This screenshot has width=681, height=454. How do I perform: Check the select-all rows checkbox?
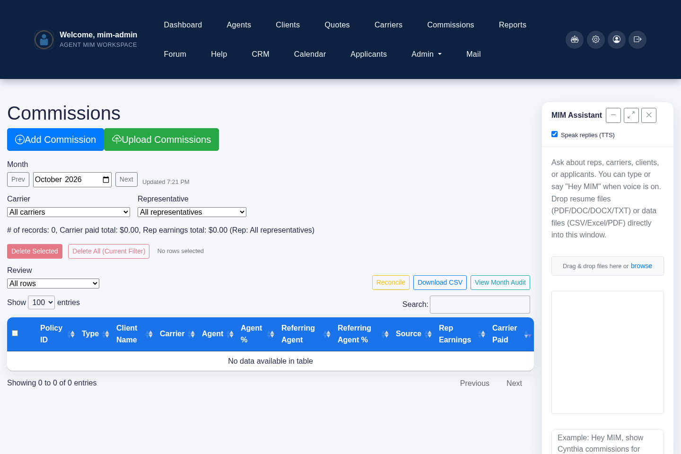15,333
